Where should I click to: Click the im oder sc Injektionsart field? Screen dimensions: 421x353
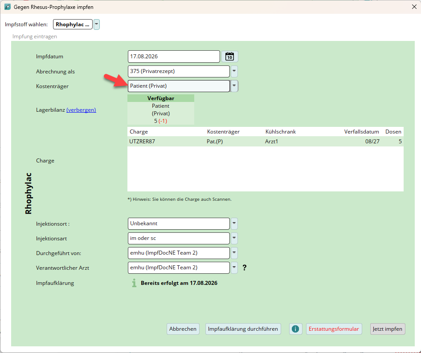tap(179, 238)
